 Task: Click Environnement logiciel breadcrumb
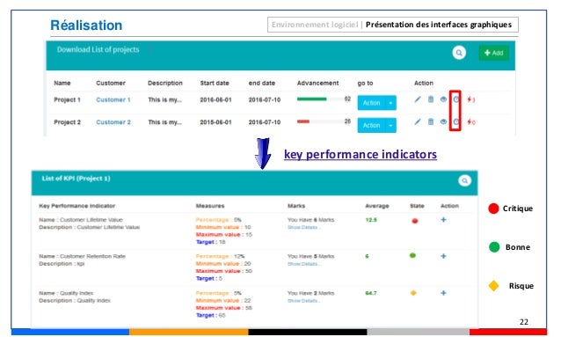point(315,25)
